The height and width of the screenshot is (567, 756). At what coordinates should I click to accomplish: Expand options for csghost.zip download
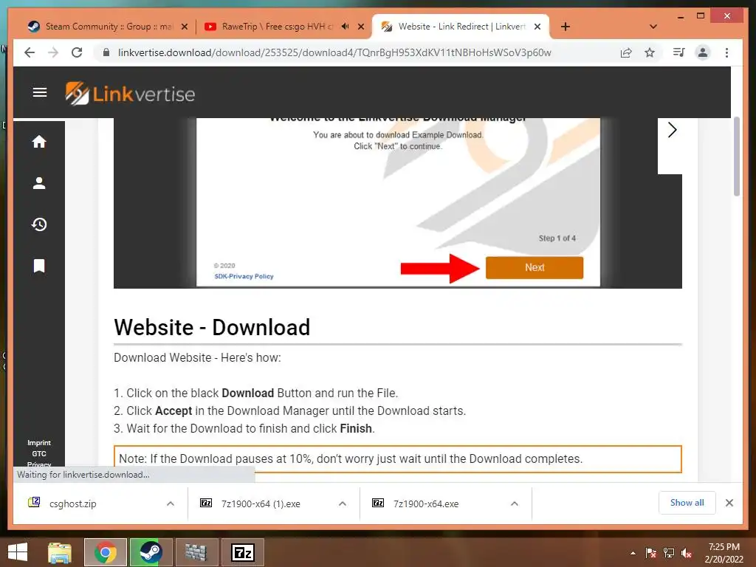(x=171, y=504)
